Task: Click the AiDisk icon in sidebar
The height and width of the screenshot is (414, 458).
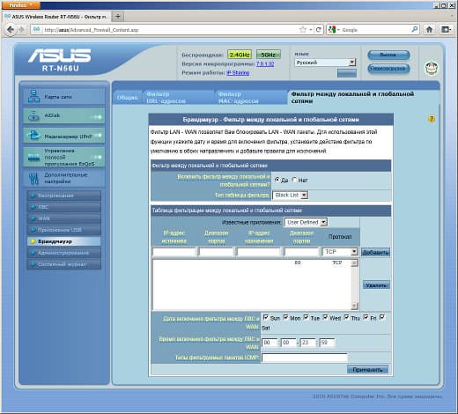Action: 33,115
